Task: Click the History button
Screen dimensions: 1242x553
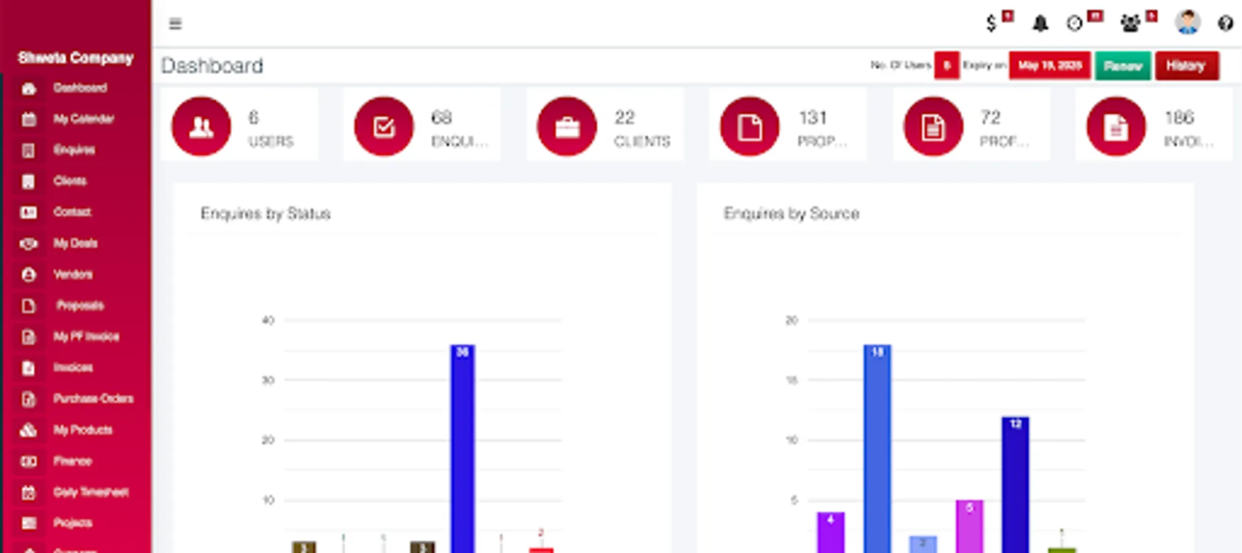Action: [1186, 66]
